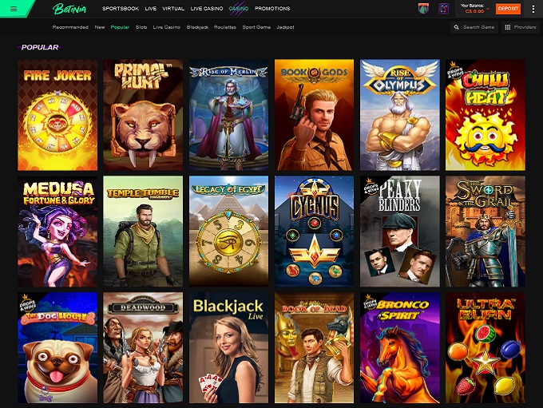
Task: Open the three-dot more options menu
Action: pyautogui.click(x=533, y=9)
